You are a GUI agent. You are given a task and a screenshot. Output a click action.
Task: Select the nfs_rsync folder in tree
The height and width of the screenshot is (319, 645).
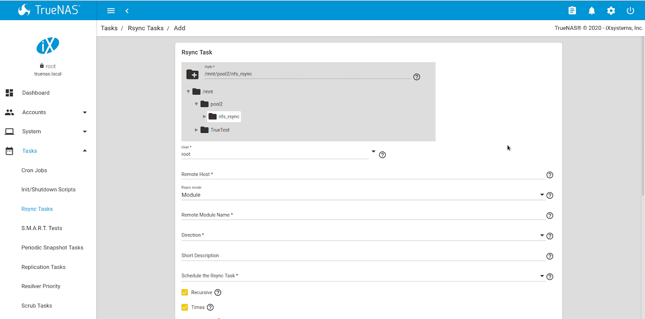pyautogui.click(x=228, y=117)
